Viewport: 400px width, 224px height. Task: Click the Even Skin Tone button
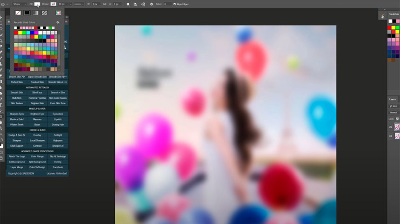point(58,103)
